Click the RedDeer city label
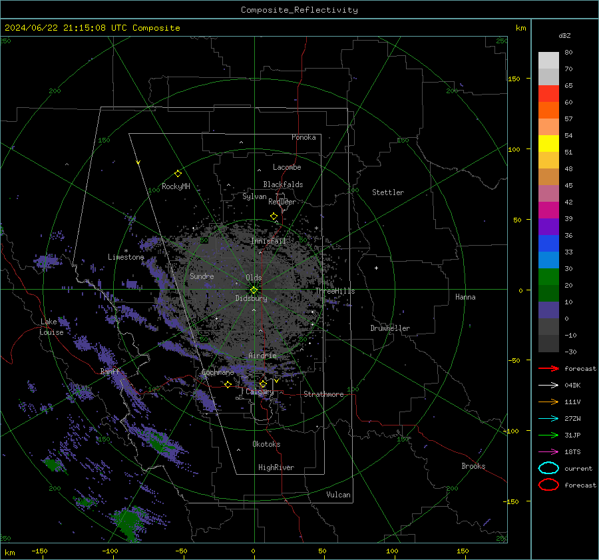The image size is (599, 560). (x=282, y=202)
